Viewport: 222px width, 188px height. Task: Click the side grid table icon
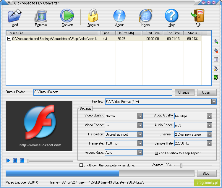click(x=216, y=59)
